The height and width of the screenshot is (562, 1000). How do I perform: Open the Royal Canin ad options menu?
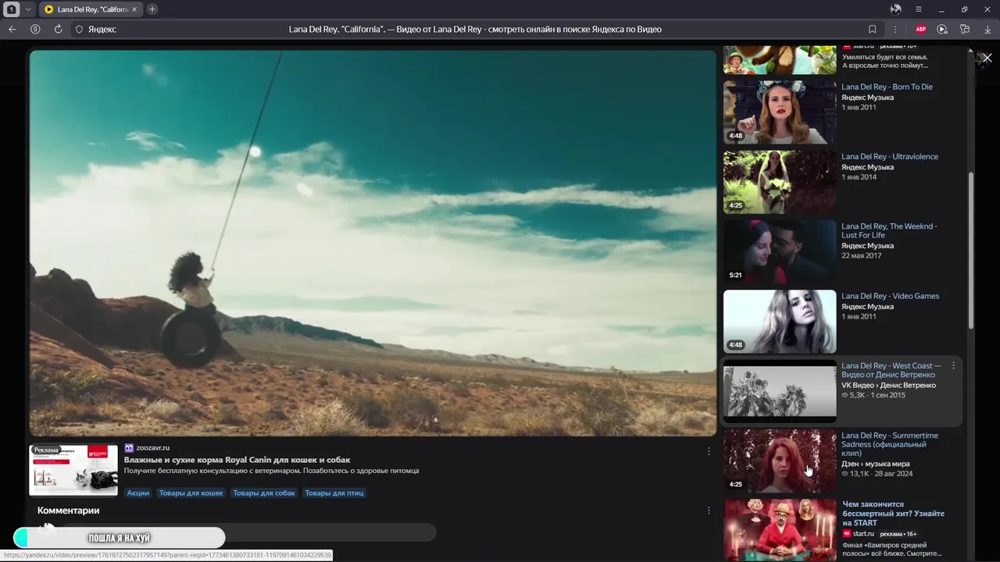709,451
